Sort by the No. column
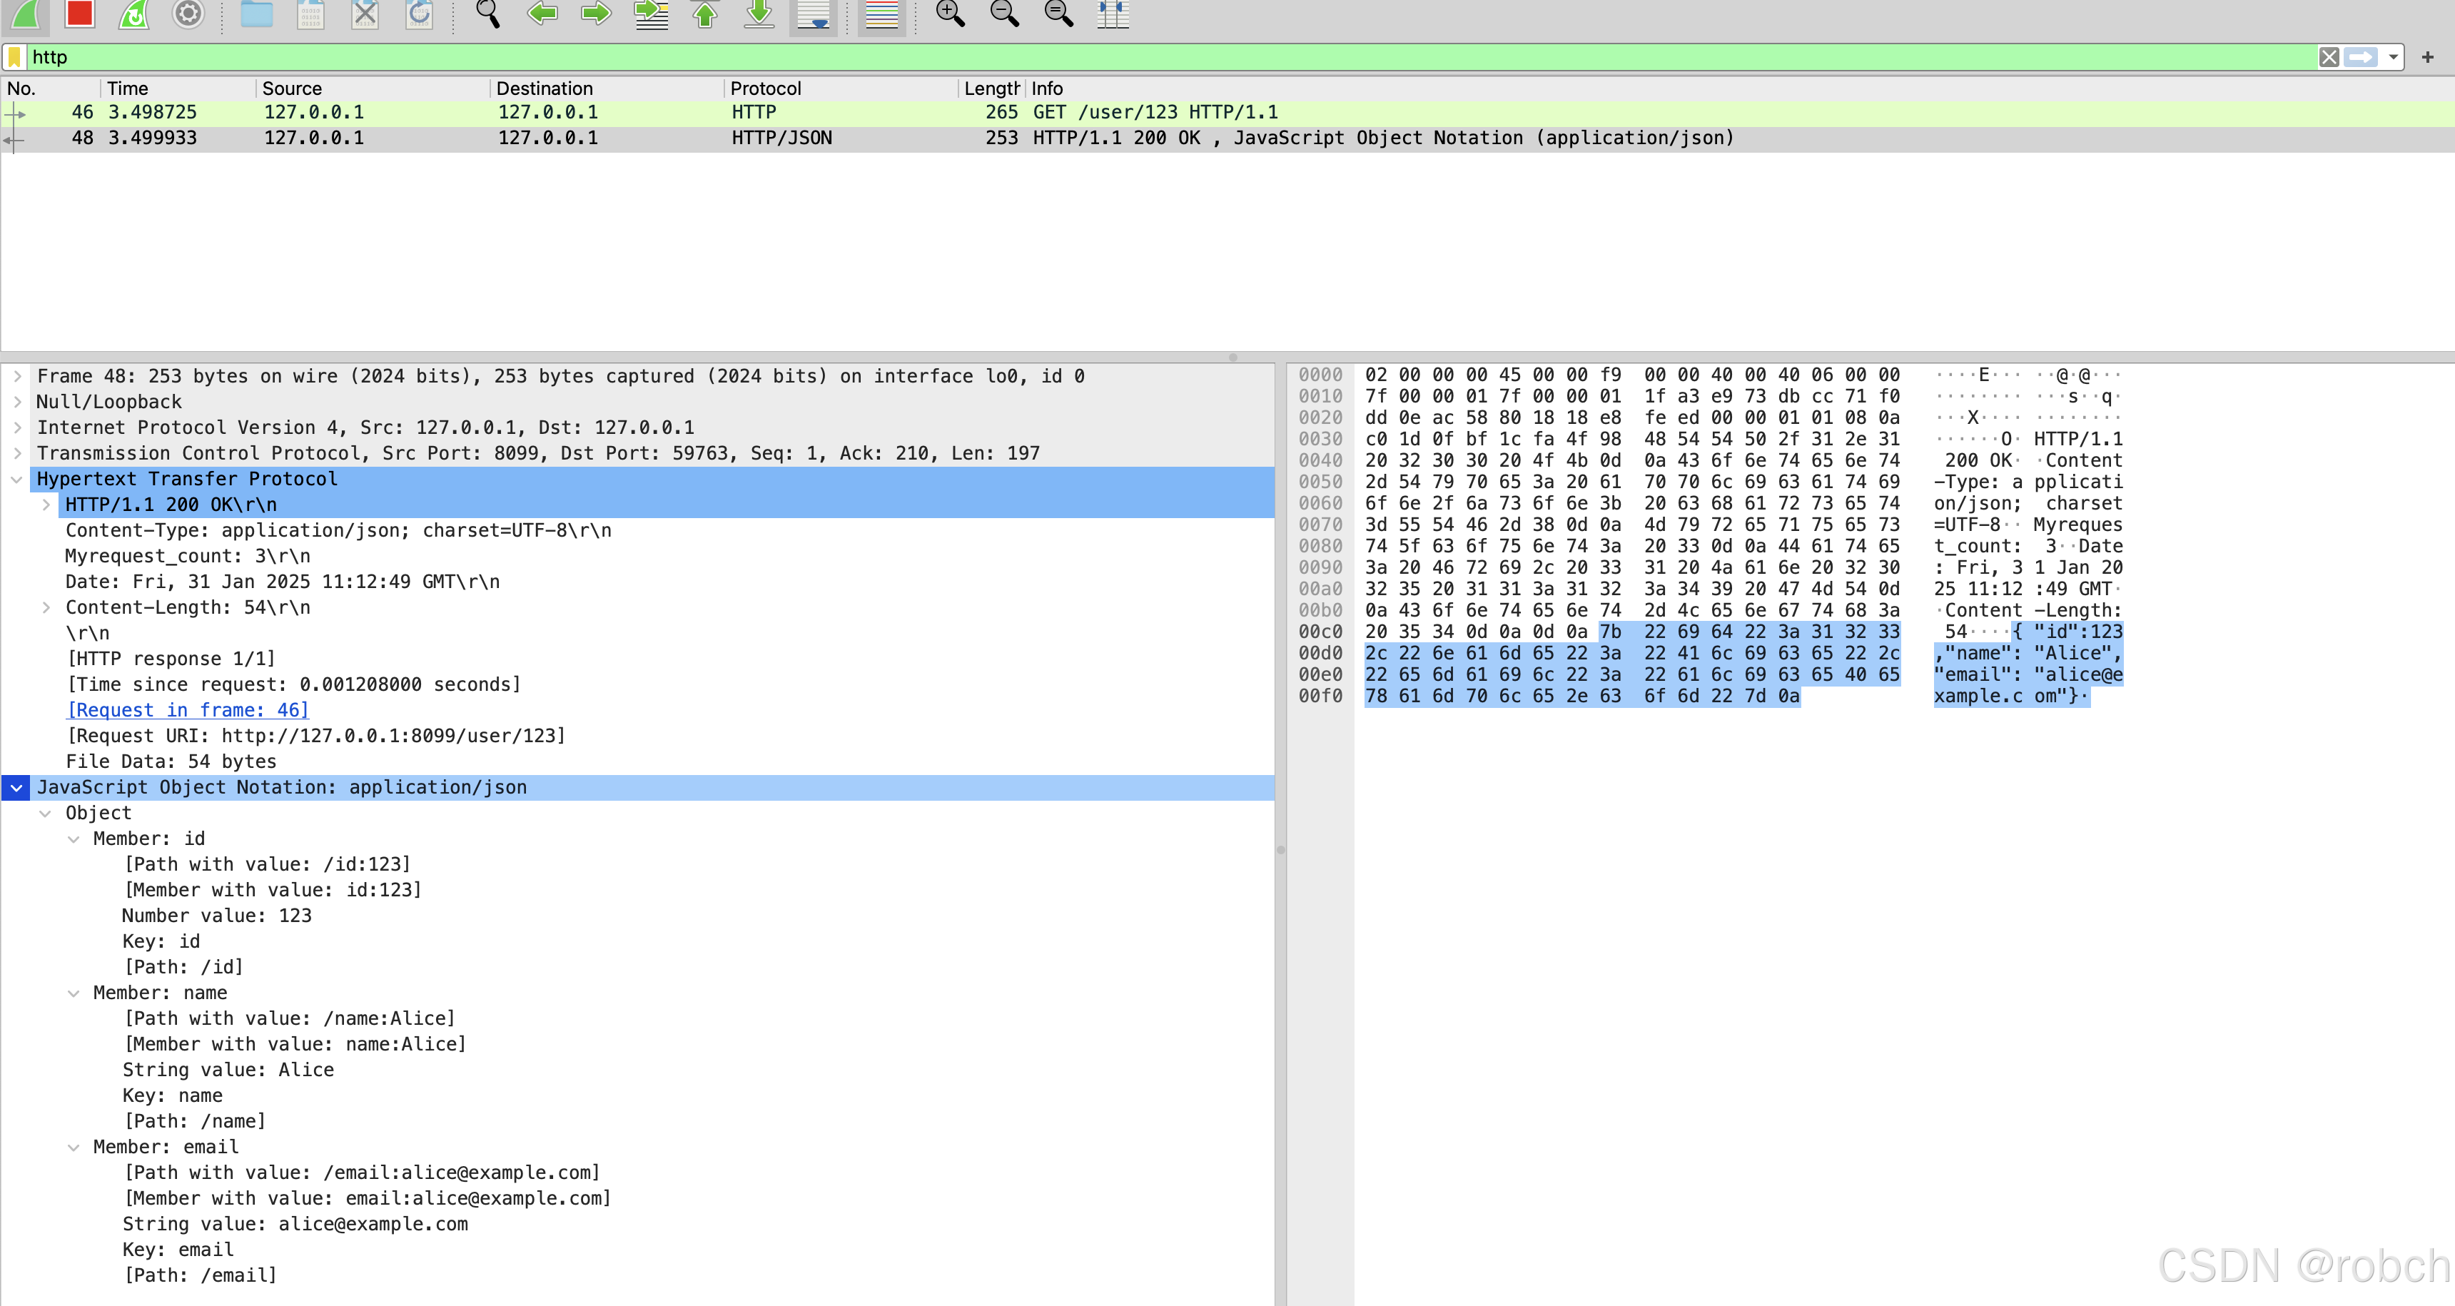Viewport: 2455px width, 1306px height. (49, 88)
